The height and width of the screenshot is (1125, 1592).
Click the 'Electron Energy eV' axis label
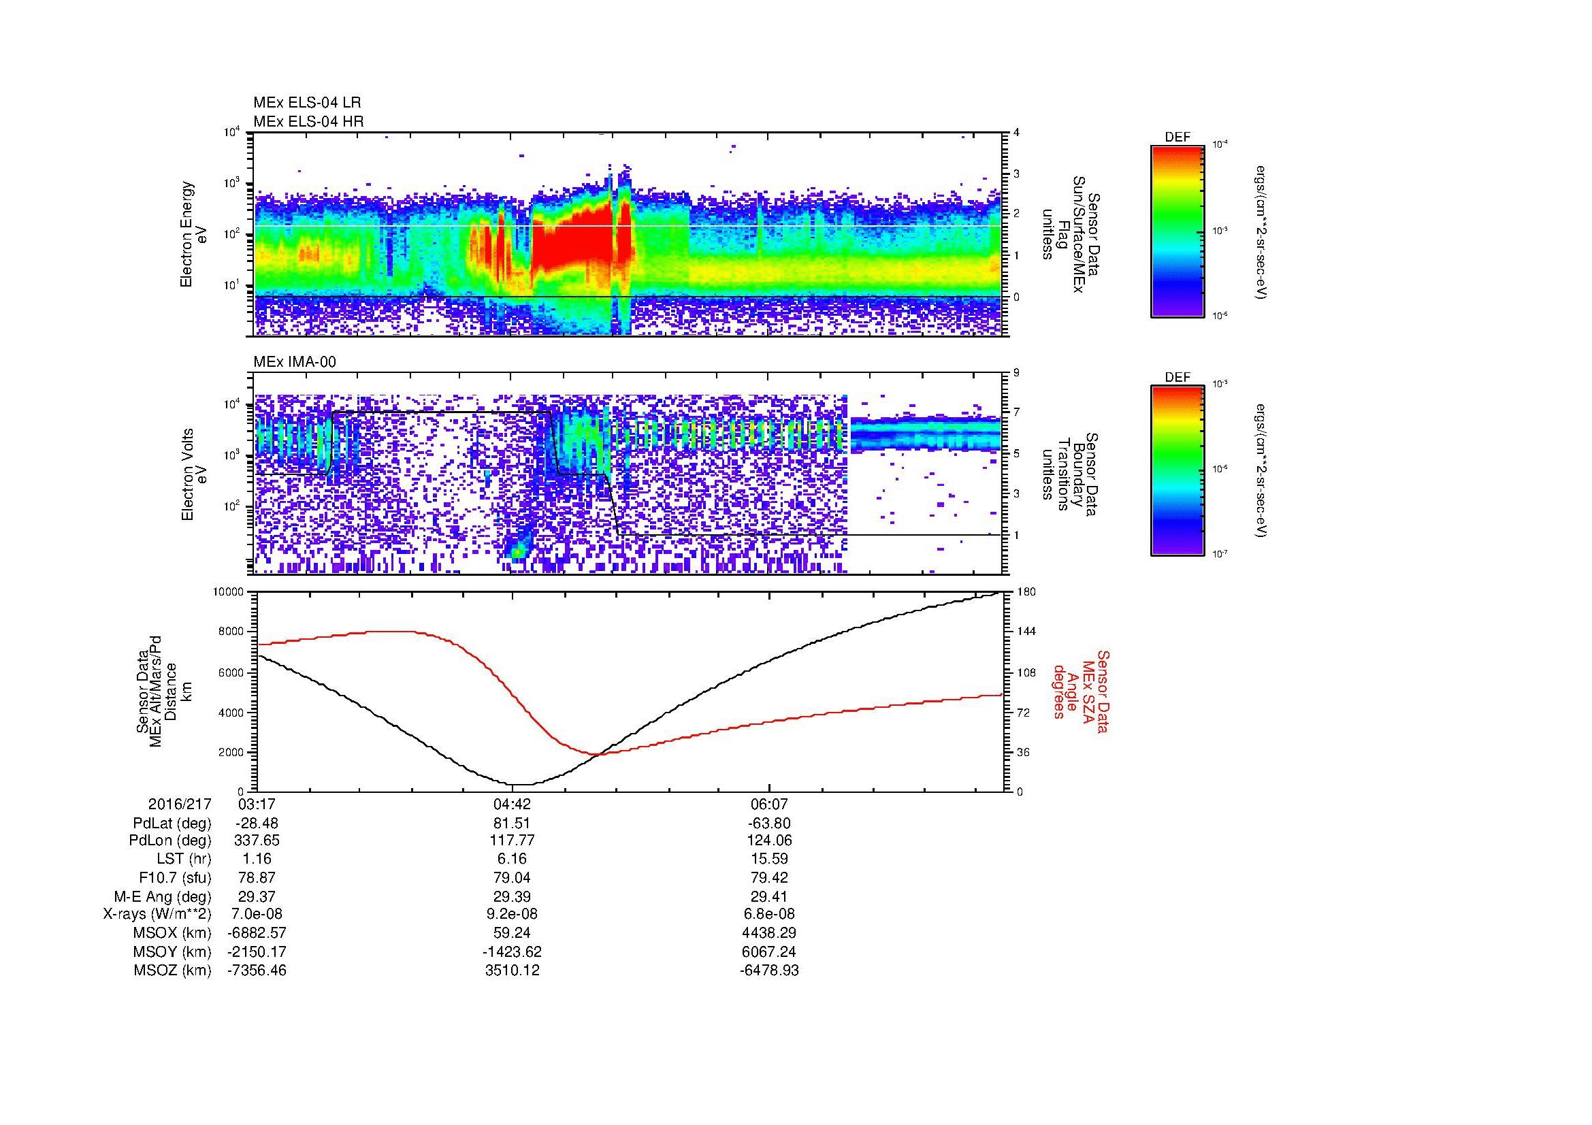[x=193, y=234]
